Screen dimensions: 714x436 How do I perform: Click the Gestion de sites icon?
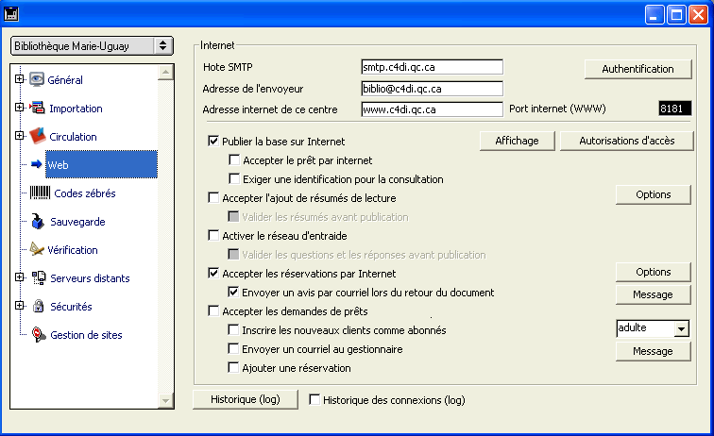pos(38,335)
